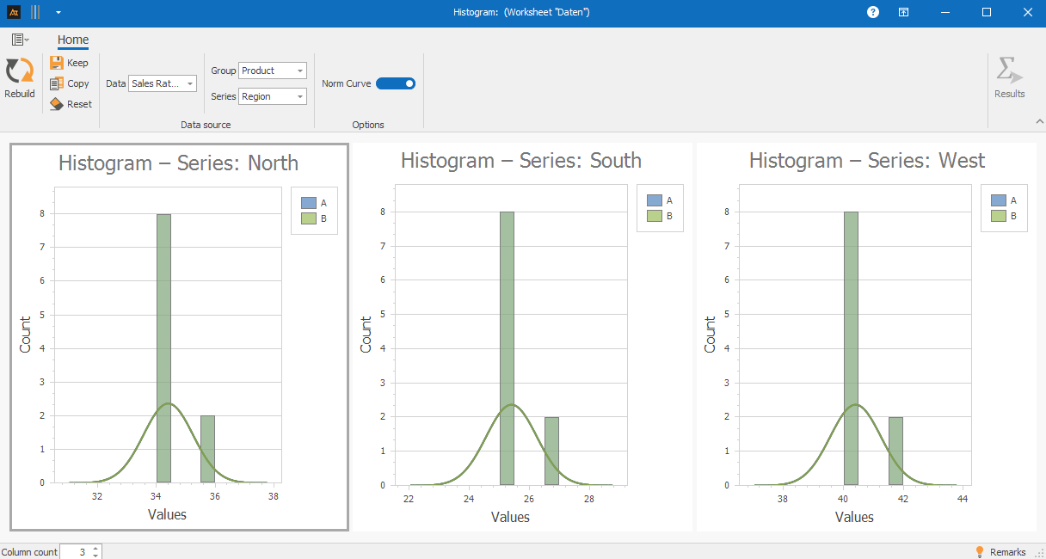Click the Copy icon in ribbon
The image size is (1046, 559).
point(57,83)
